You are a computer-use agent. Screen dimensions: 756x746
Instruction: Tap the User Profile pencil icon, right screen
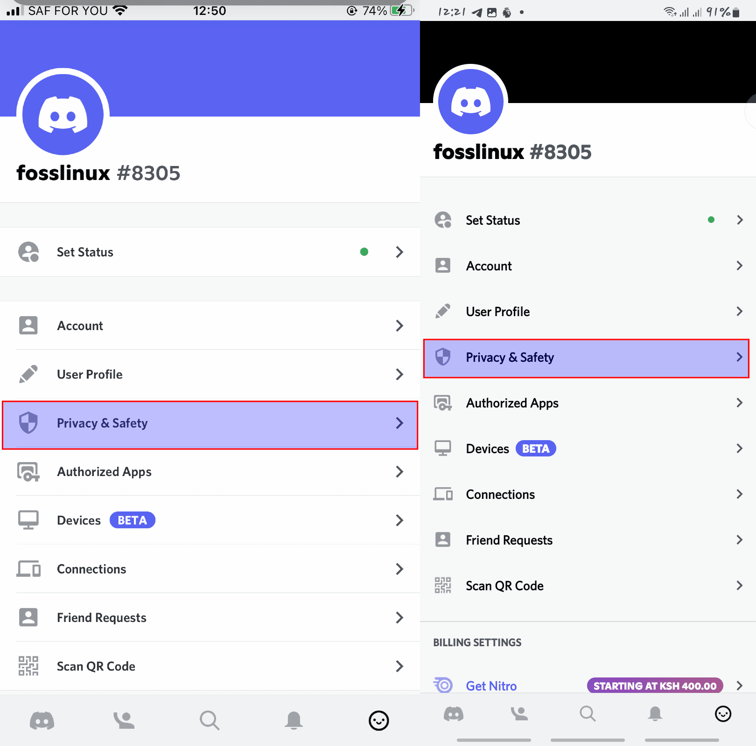443,311
